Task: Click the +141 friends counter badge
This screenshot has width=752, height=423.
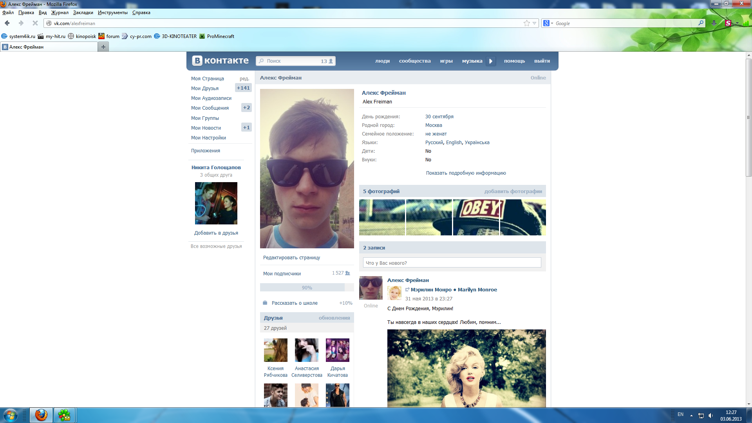Action: coord(243,88)
